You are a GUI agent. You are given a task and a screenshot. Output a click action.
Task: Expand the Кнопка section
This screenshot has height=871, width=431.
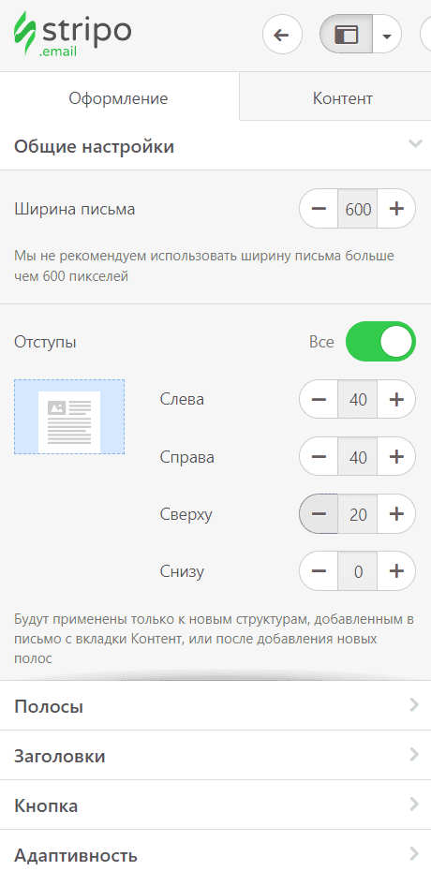[215, 805]
